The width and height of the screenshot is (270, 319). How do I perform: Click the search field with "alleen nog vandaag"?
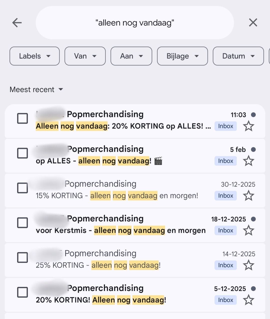pos(135,23)
